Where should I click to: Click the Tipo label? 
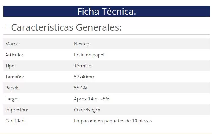(10, 66)
